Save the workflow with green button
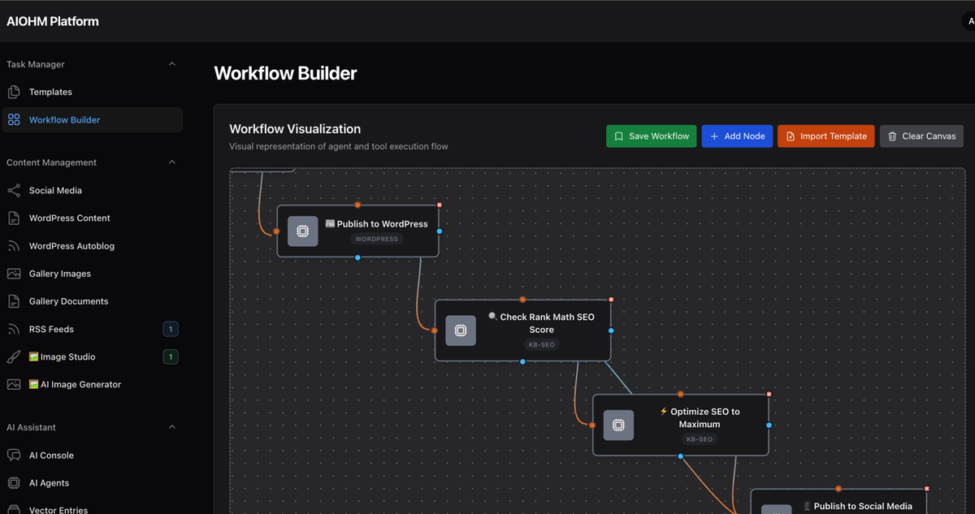This screenshot has height=514, width=975. [652, 136]
